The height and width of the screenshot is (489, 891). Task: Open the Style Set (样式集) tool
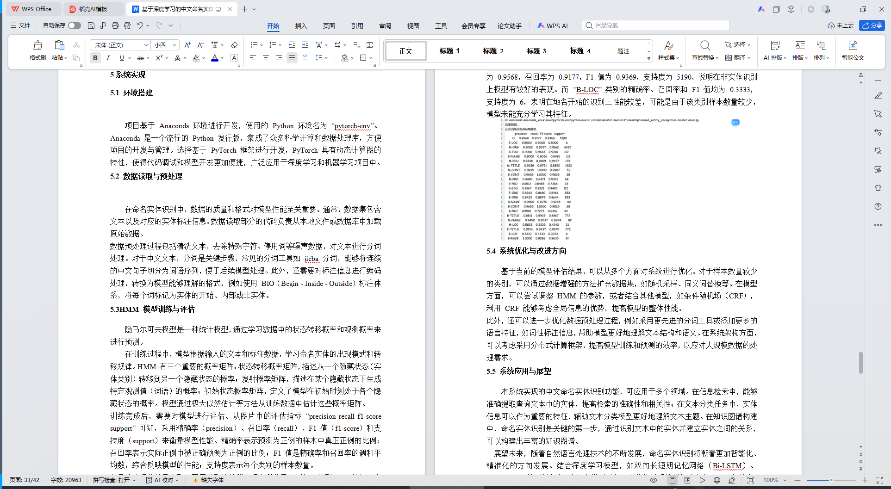click(x=668, y=50)
